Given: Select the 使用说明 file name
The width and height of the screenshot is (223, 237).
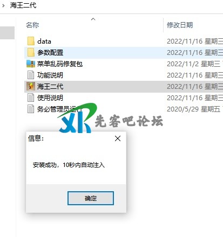Looking at the screenshot, I should coord(50,98).
